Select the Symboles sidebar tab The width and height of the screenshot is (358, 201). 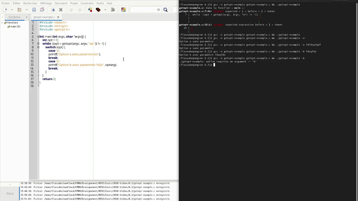(14, 17)
